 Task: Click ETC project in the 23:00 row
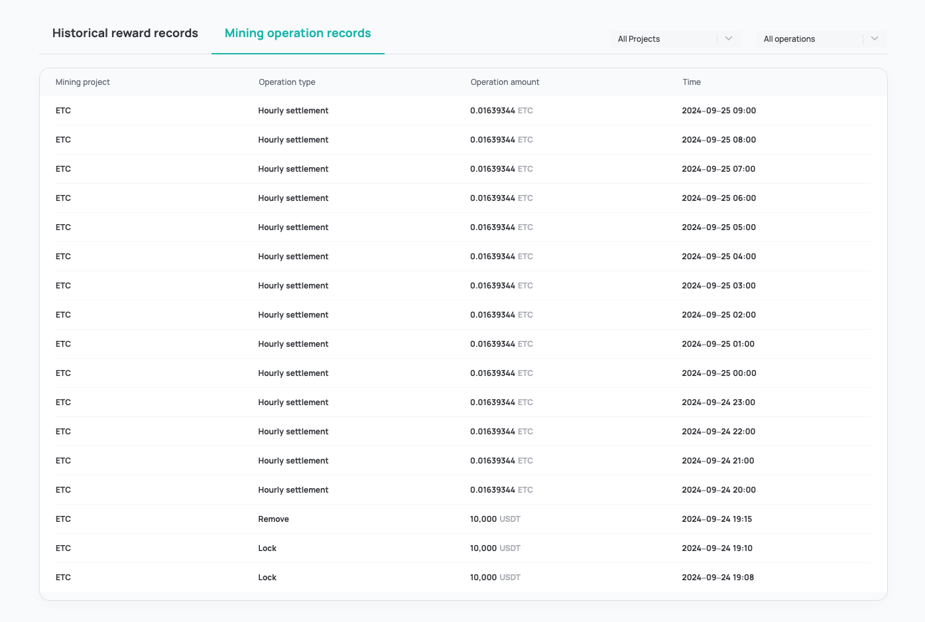(63, 403)
